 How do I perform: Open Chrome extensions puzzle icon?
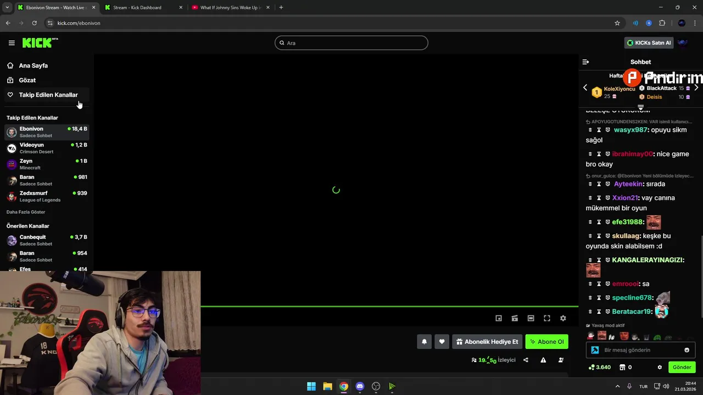point(662,23)
